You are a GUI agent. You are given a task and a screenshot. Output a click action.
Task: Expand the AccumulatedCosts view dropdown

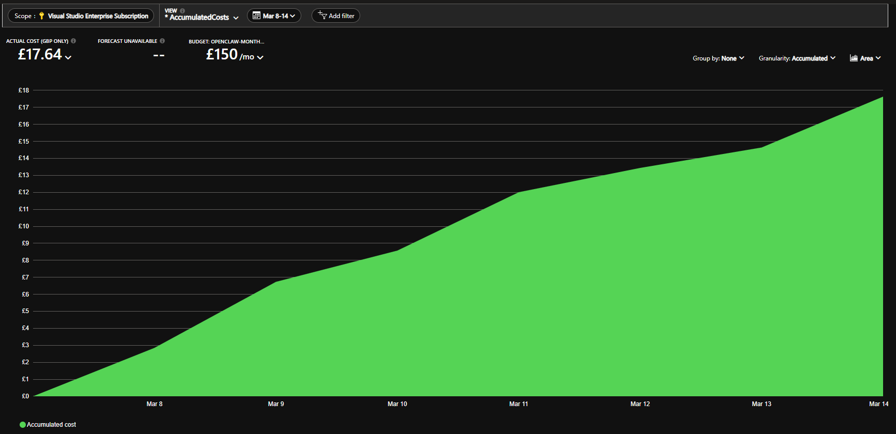click(202, 18)
